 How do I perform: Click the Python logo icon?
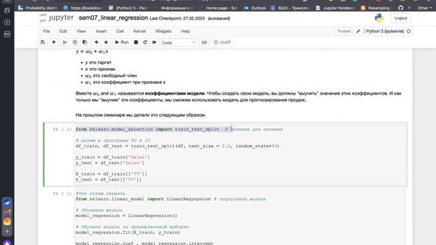tap(379, 18)
